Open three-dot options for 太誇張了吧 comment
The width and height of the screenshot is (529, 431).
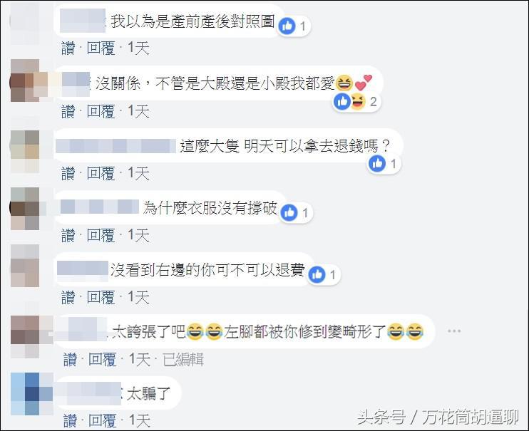point(453,331)
